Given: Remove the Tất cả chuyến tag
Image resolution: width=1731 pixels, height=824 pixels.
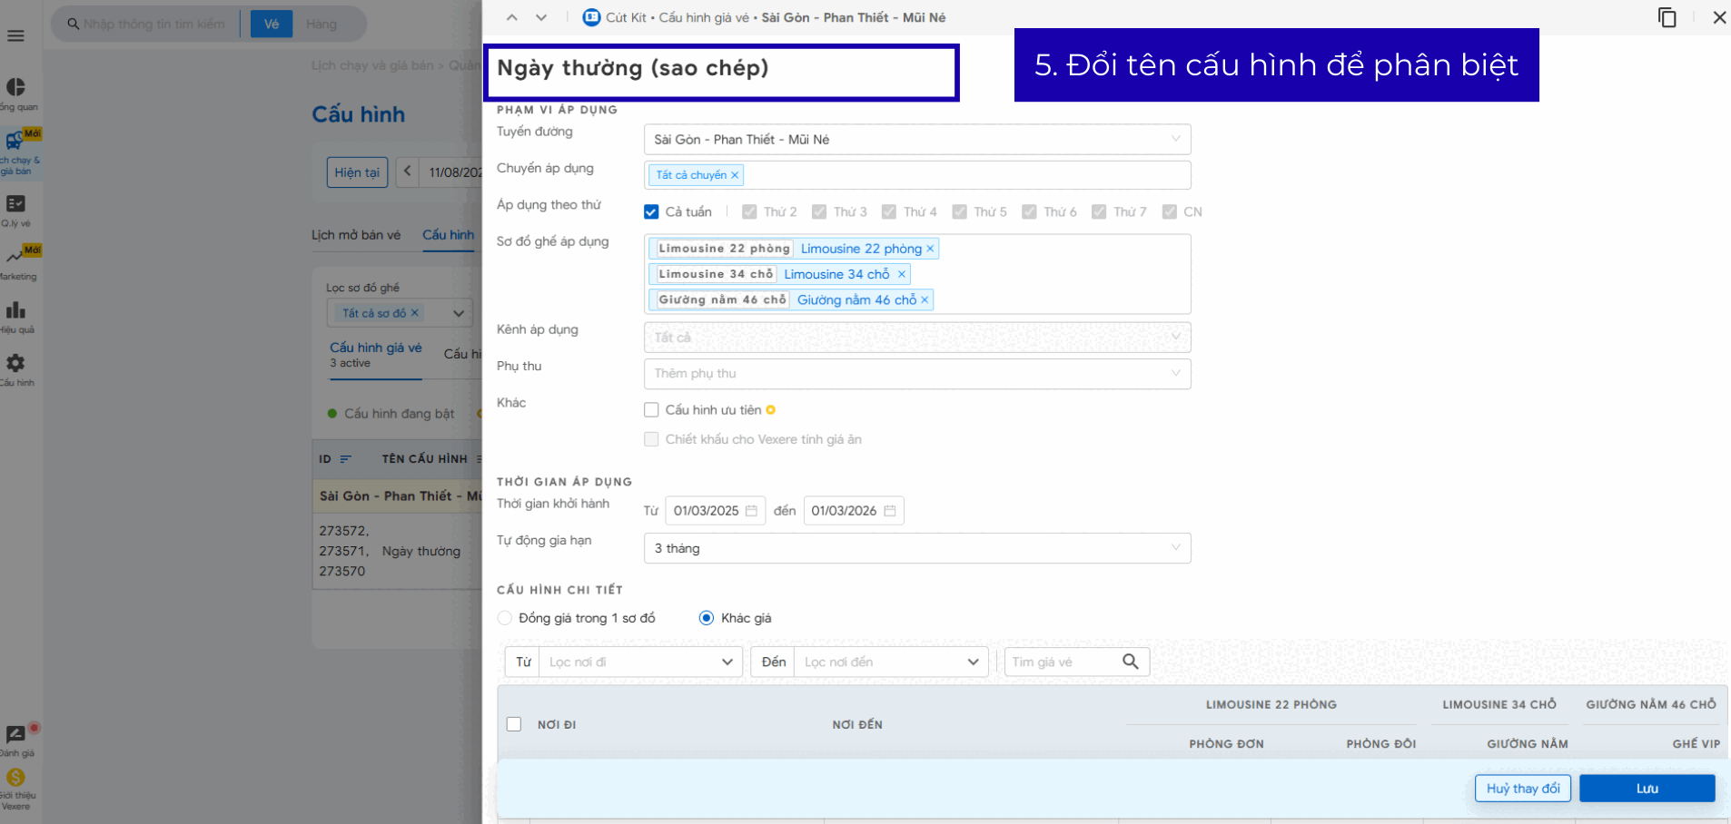Looking at the screenshot, I should (735, 175).
